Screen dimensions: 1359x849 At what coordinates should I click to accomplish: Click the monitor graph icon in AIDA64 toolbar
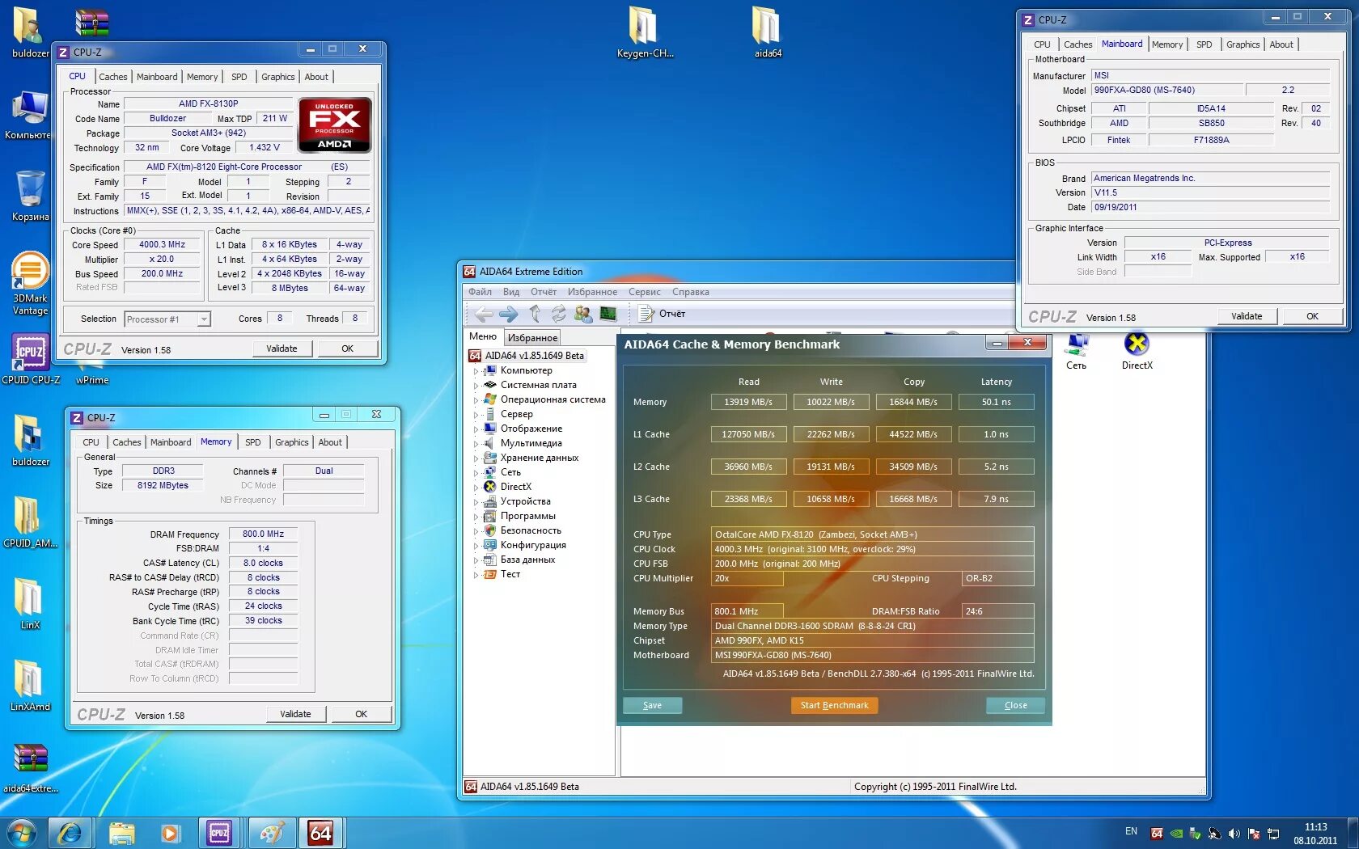608,314
